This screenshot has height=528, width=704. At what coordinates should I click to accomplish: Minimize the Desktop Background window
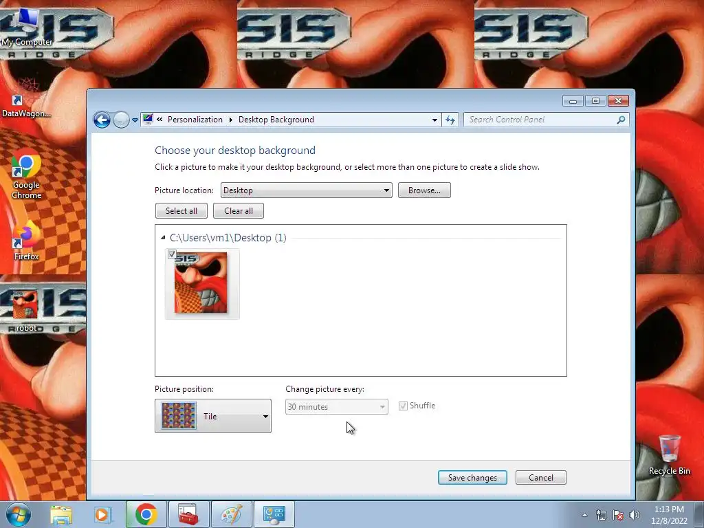click(x=573, y=101)
